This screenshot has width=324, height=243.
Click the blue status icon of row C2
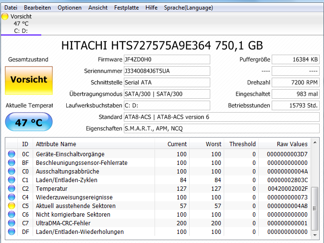[x=12, y=188]
